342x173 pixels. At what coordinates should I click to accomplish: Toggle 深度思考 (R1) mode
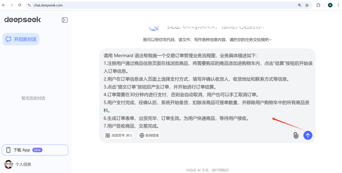pyautogui.click(x=119, y=135)
